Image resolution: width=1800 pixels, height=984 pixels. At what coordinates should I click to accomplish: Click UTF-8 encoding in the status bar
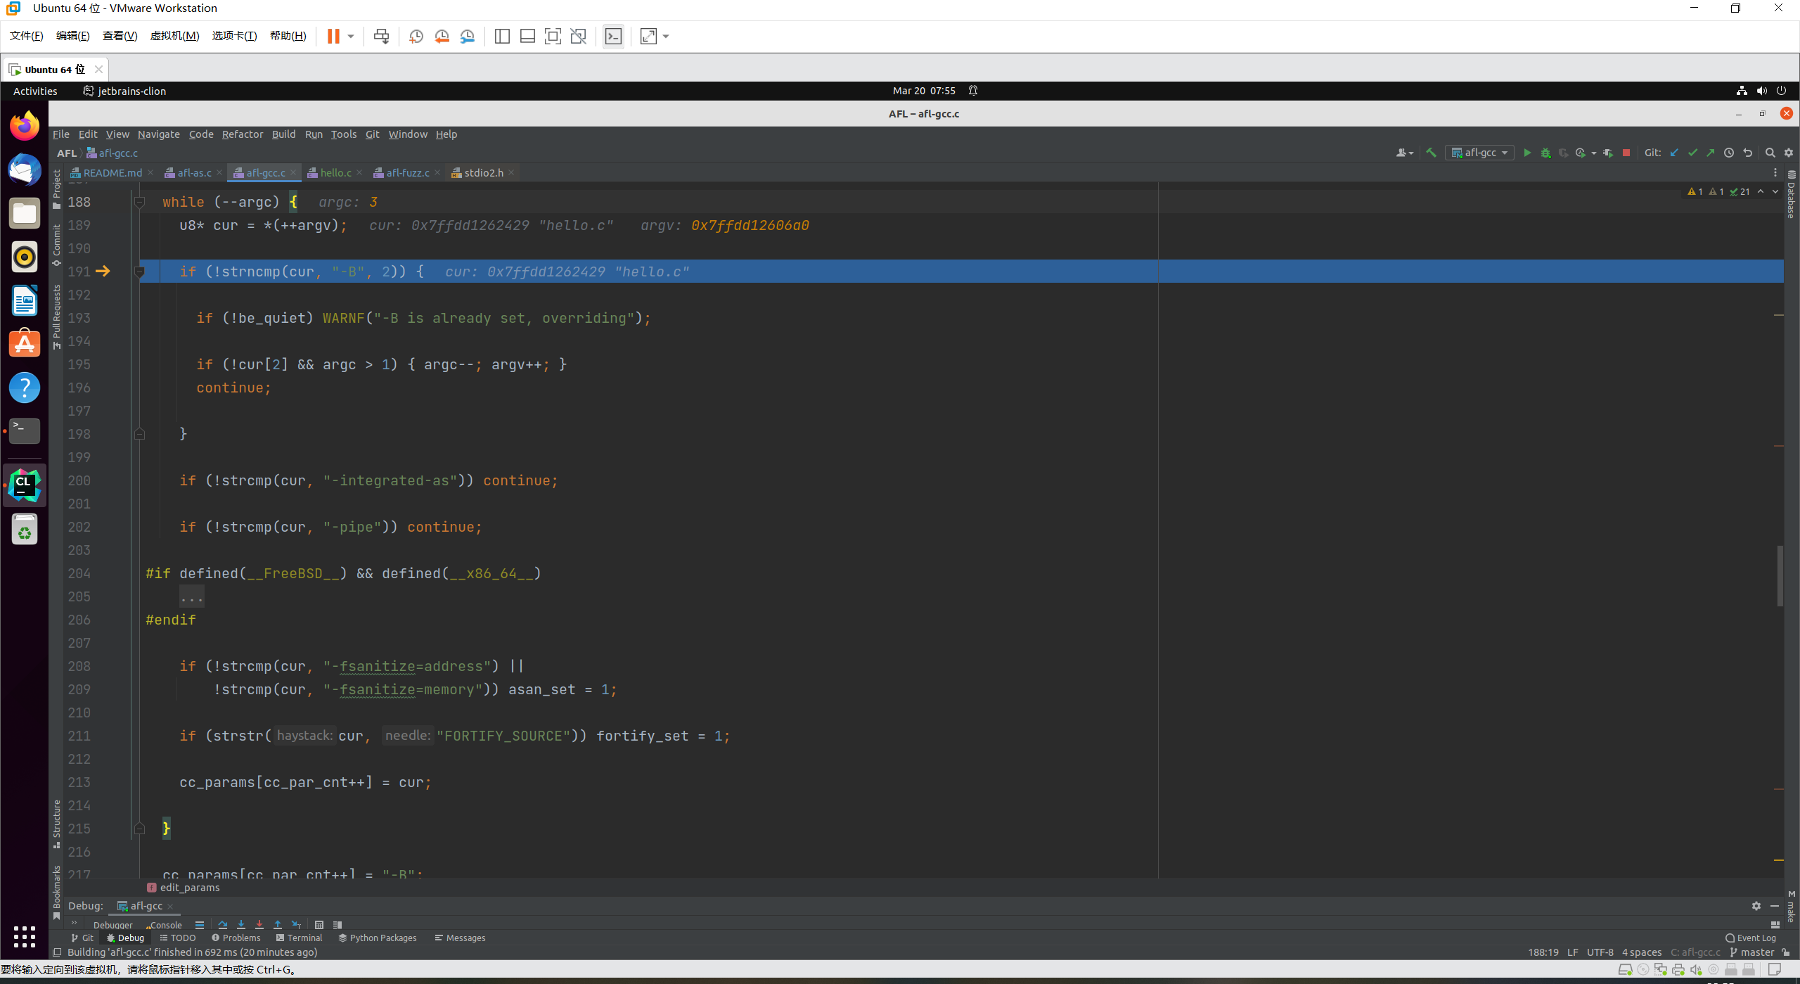click(x=1600, y=952)
